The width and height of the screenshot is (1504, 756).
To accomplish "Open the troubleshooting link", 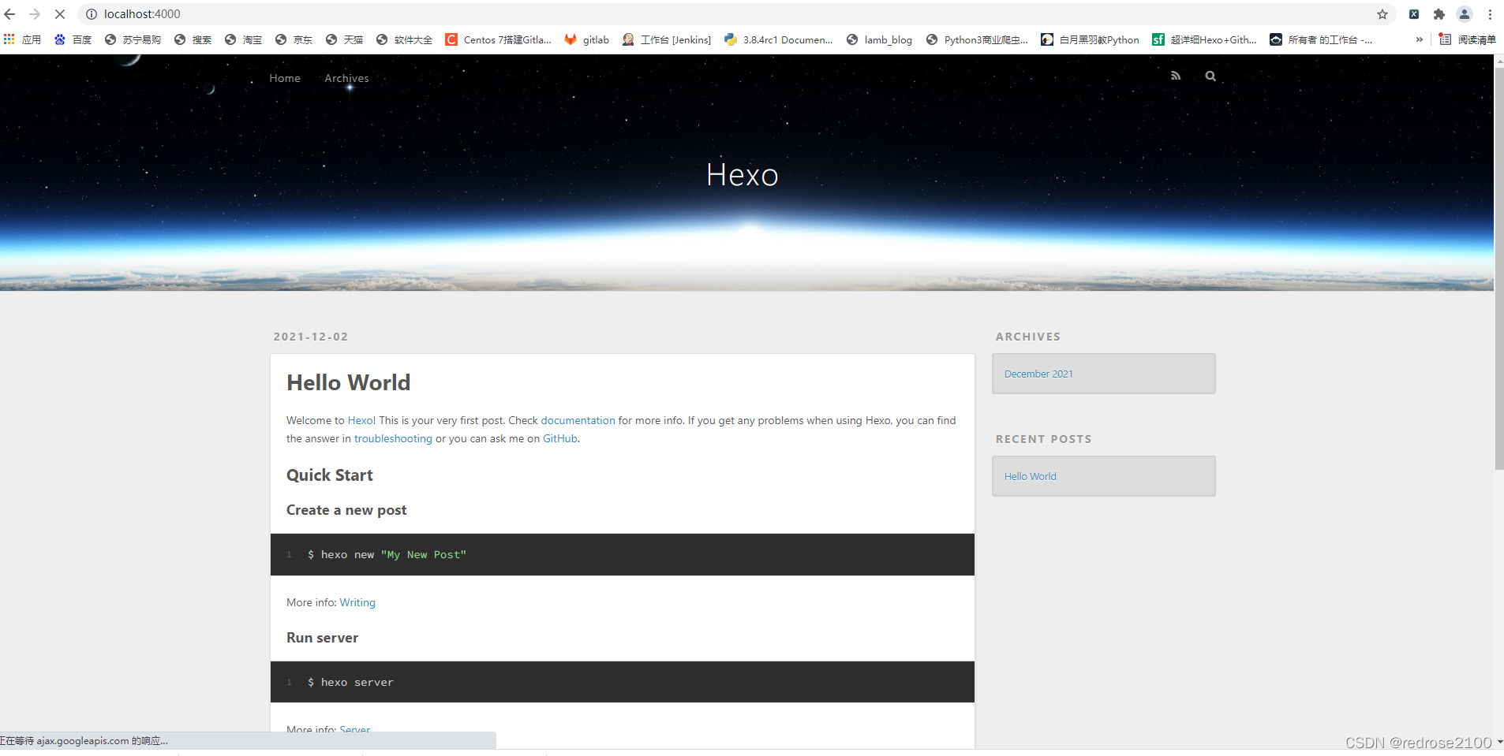I will pos(393,438).
